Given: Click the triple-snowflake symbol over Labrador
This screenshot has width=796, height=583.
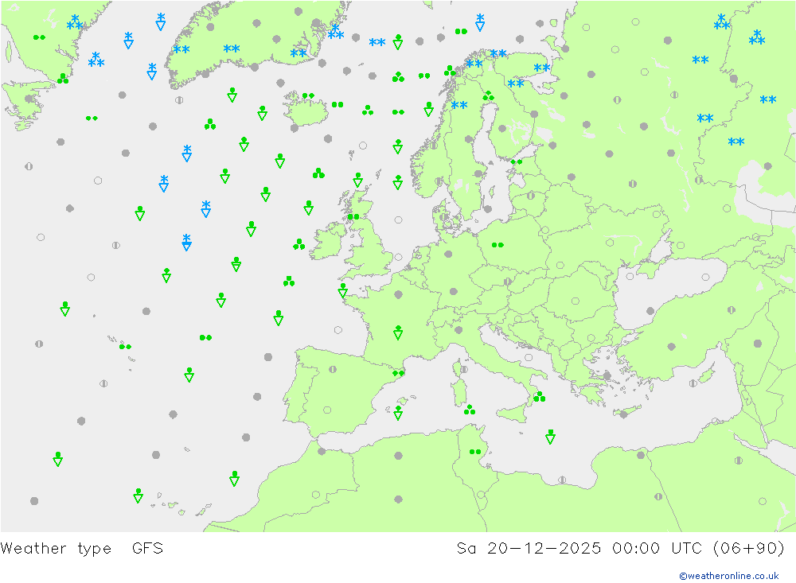Looking at the screenshot, I should 75,22.
